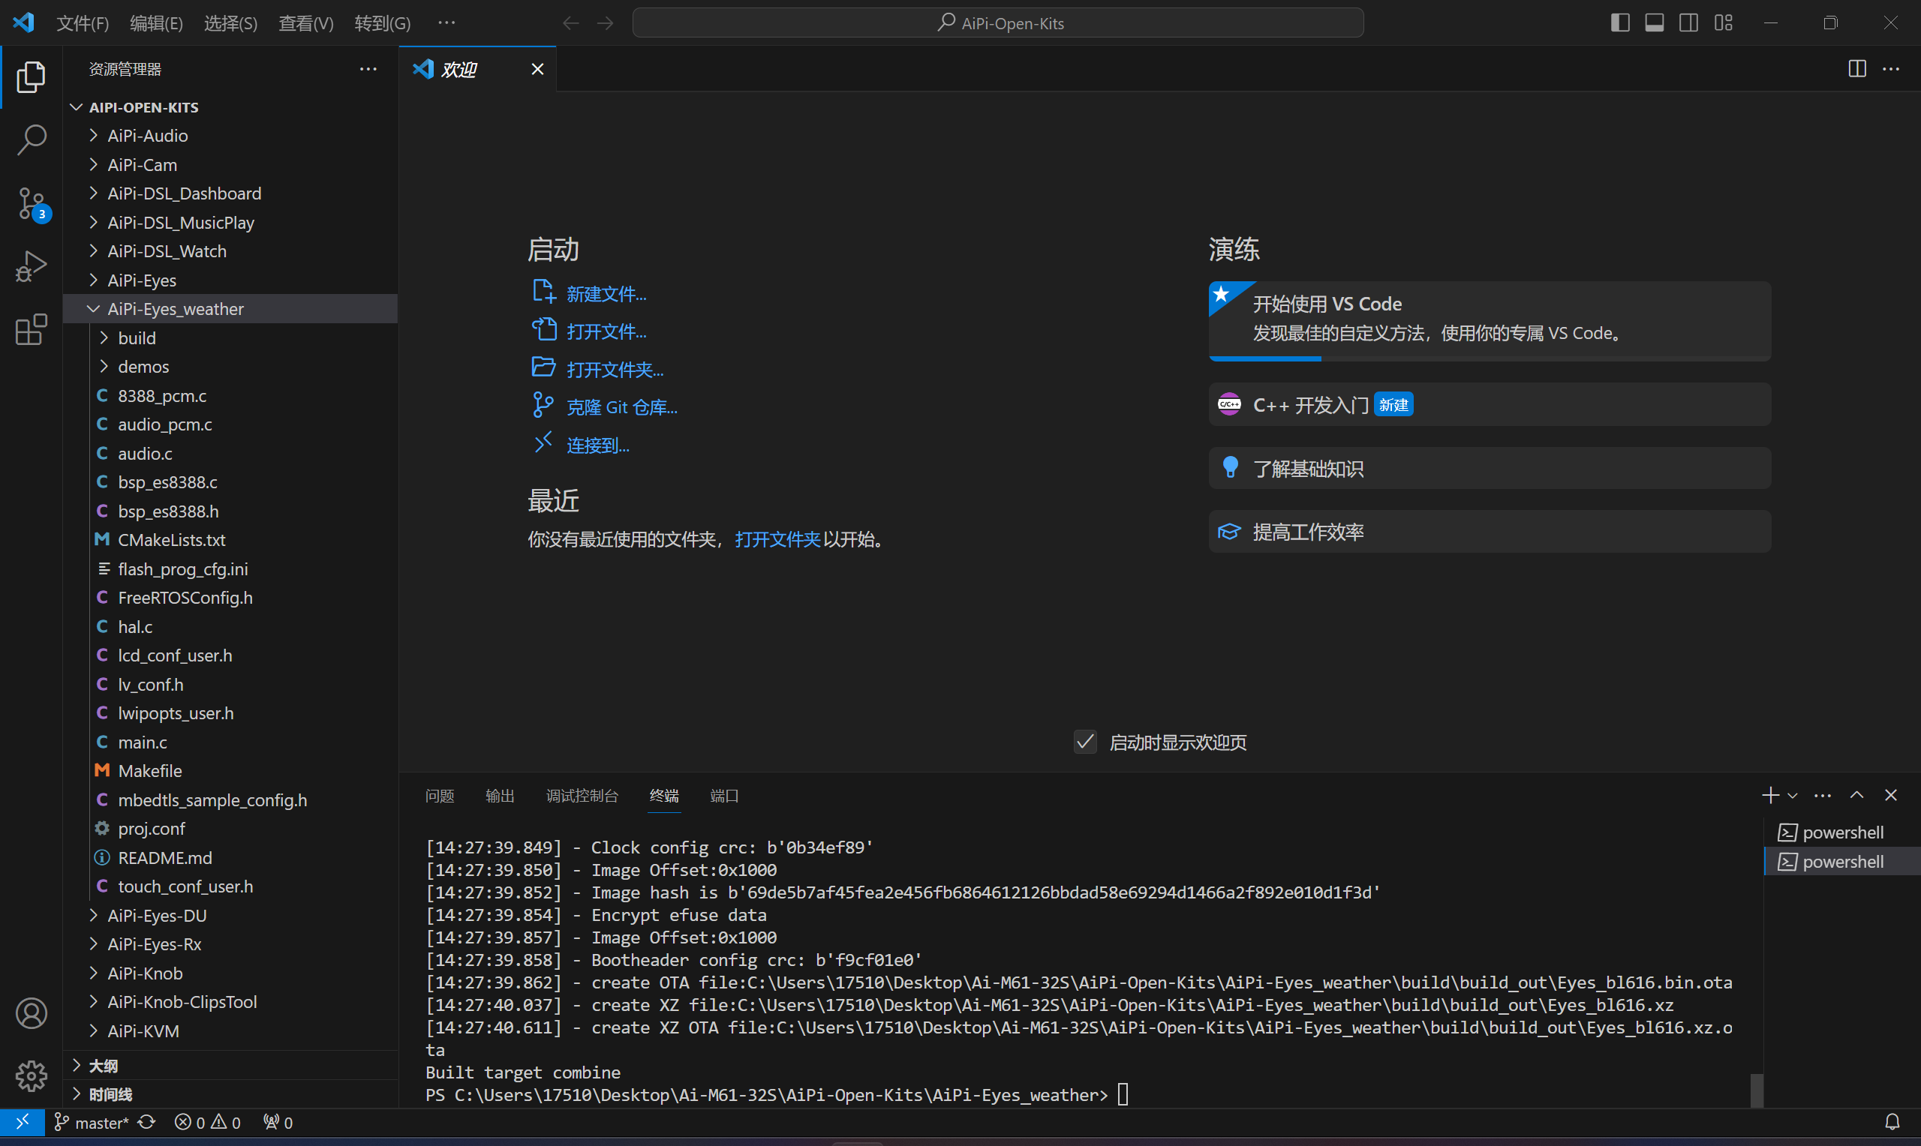Open the Extensions view
The image size is (1921, 1146).
[x=31, y=330]
